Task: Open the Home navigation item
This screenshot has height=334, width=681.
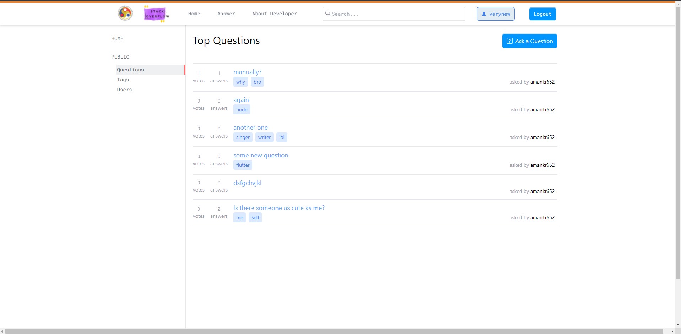Action: pyautogui.click(x=194, y=14)
